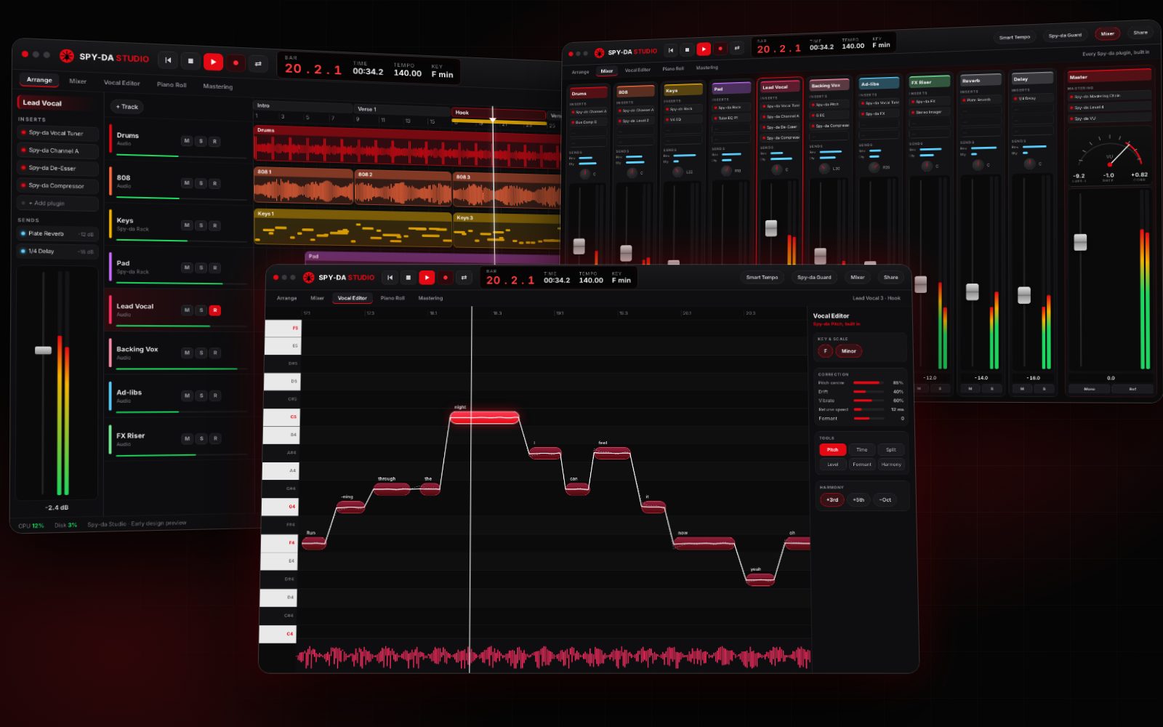Select the 'night' pitch note blob

click(484, 417)
